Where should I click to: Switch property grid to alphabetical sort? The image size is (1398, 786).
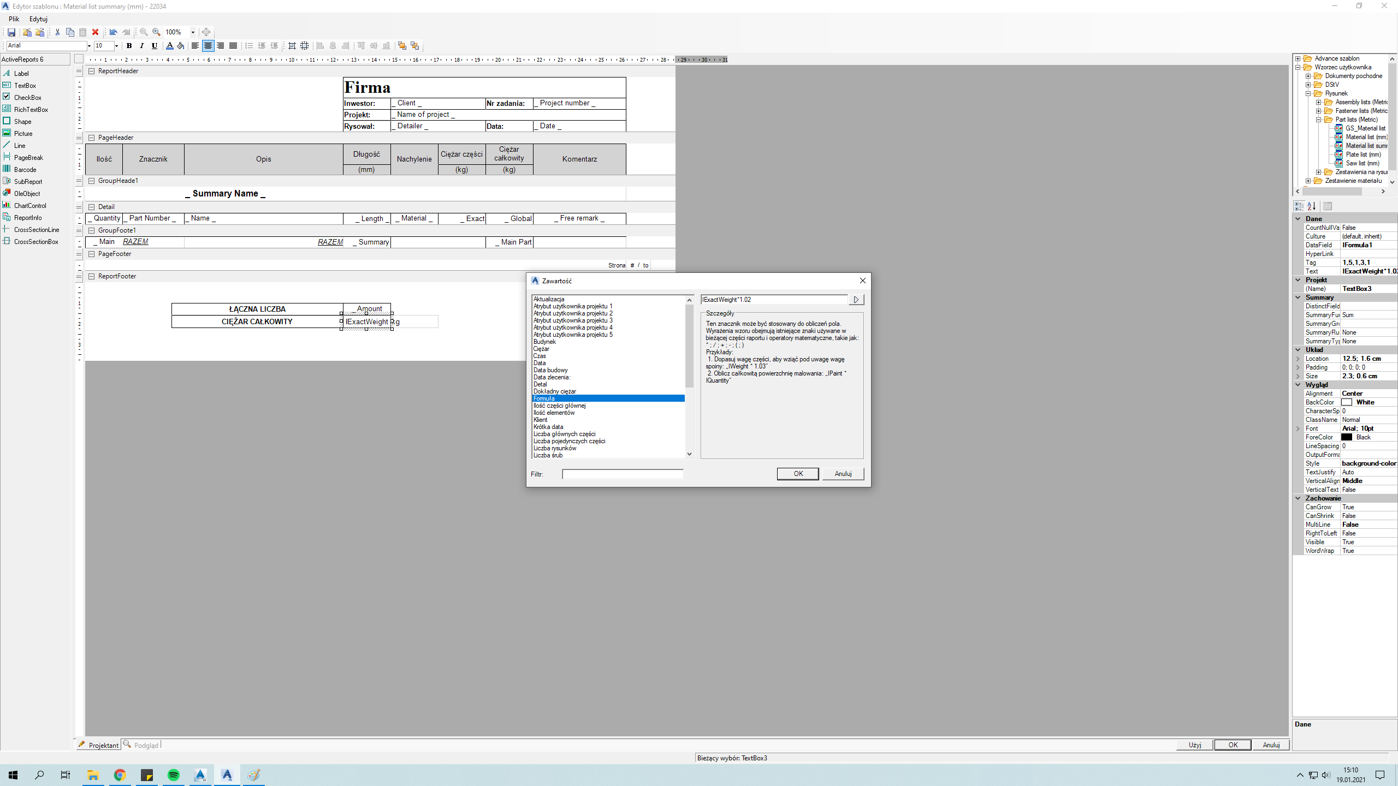[x=1311, y=206]
